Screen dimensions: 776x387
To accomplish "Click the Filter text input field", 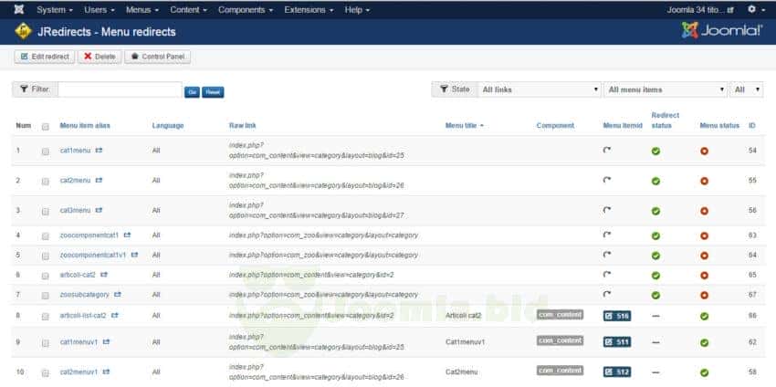I will tap(120, 89).
